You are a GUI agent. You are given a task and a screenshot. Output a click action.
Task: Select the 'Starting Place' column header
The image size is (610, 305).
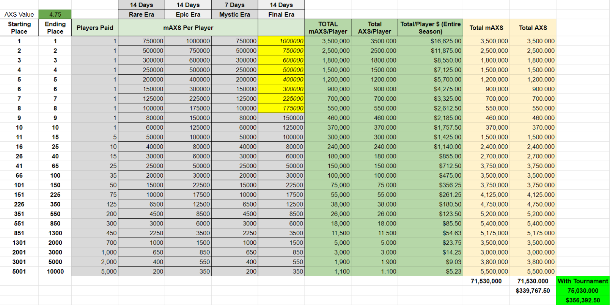[x=19, y=28]
